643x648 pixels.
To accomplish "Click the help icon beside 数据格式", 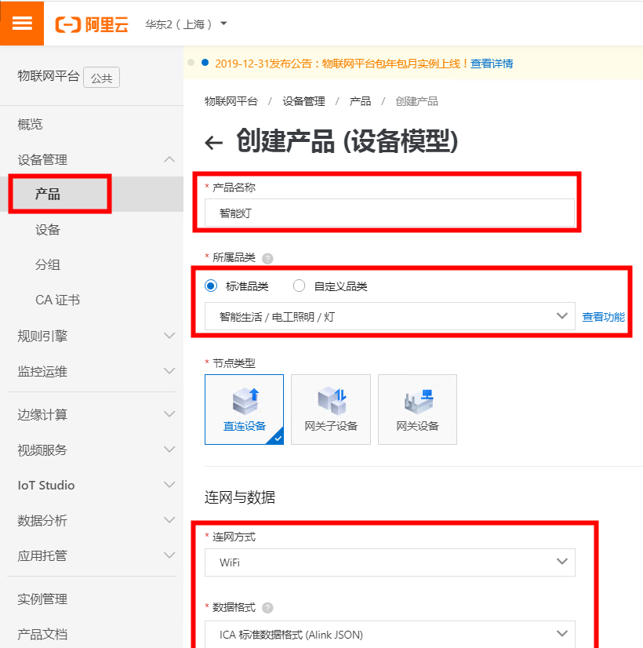I will 267,608.
